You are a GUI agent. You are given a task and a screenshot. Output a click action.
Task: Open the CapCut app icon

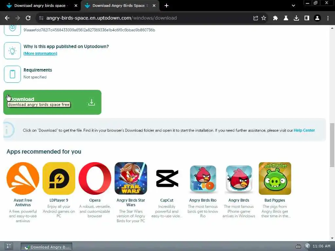tap(167, 178)
